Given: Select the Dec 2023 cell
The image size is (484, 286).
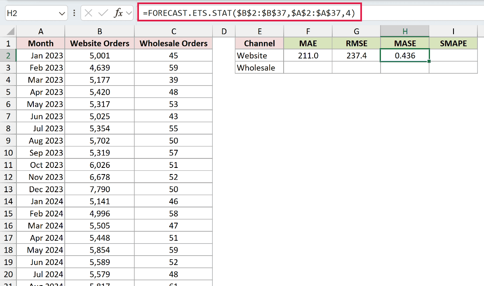Looking at the screenshot, I should click(x=41, y=189).
